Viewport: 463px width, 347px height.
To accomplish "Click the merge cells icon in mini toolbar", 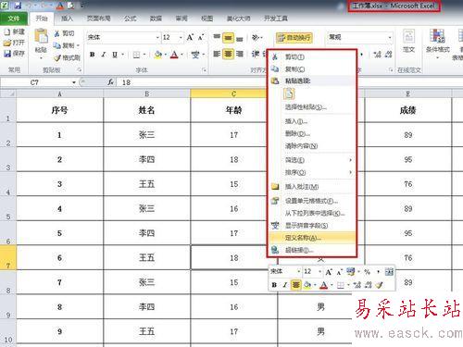I will click(x=389, y=272).
